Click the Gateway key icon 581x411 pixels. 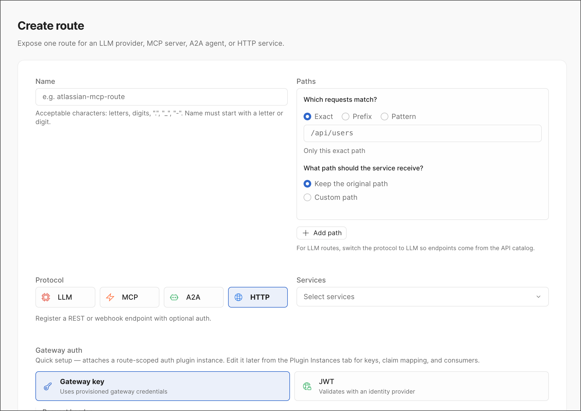pos(48,386)
